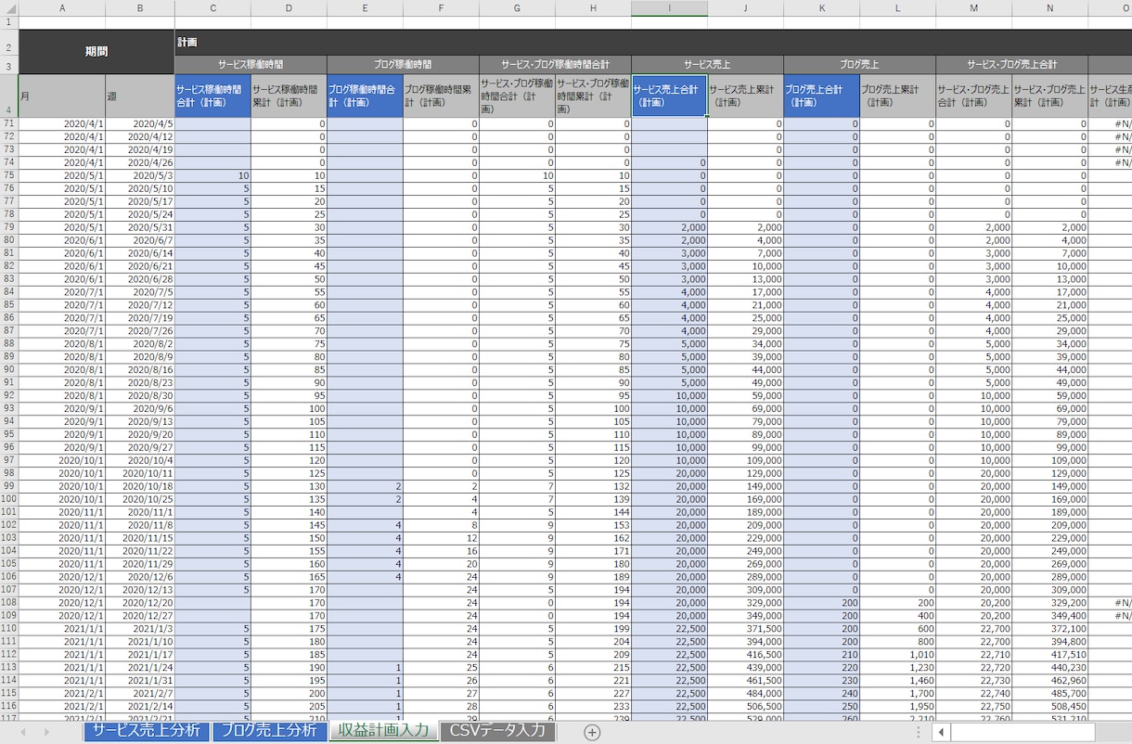Click the ブログ稼働時間 group header
This screenshot has width=1132, height=744.
click(x=403, y=65)
